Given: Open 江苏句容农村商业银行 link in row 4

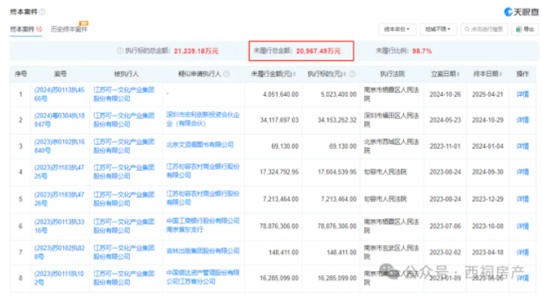Looking at the screenshot, I should click(x=203, y=171).
